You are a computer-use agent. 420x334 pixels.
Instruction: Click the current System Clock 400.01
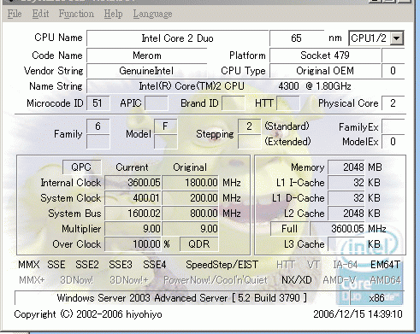(x=133, y=198)
